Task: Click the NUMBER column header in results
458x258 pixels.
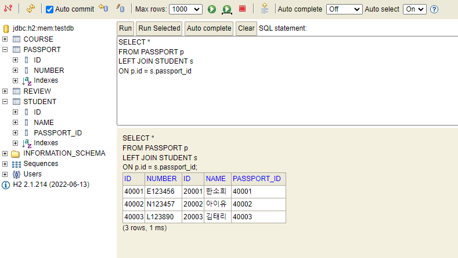Action: (x=161, y=179)
